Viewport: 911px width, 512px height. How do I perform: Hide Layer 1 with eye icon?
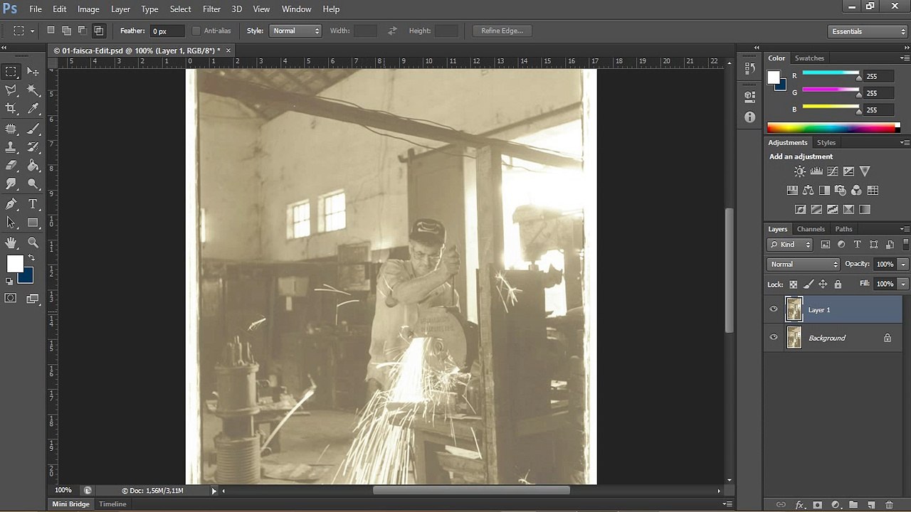coord(774,309)
